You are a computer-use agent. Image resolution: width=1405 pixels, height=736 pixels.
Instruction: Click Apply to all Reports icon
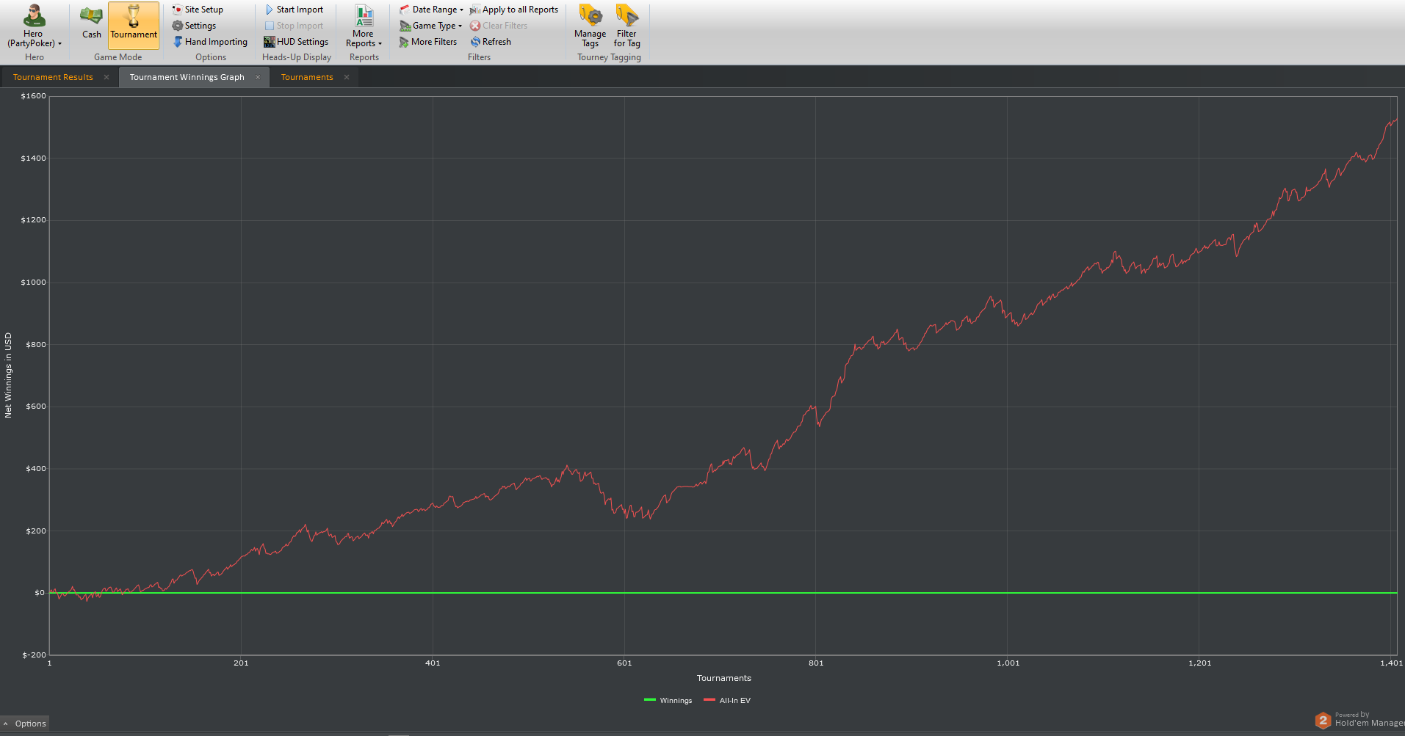click(475, 10)
